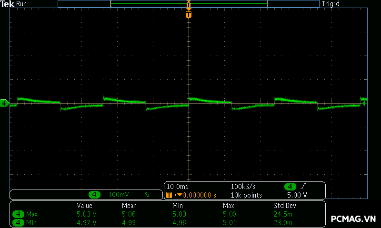Click the PCMAG.VN watermark
The image size is (381, 228).
click(353, 219)
